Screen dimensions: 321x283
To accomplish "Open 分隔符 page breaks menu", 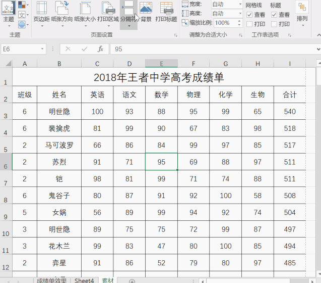I will coord(129,15).
